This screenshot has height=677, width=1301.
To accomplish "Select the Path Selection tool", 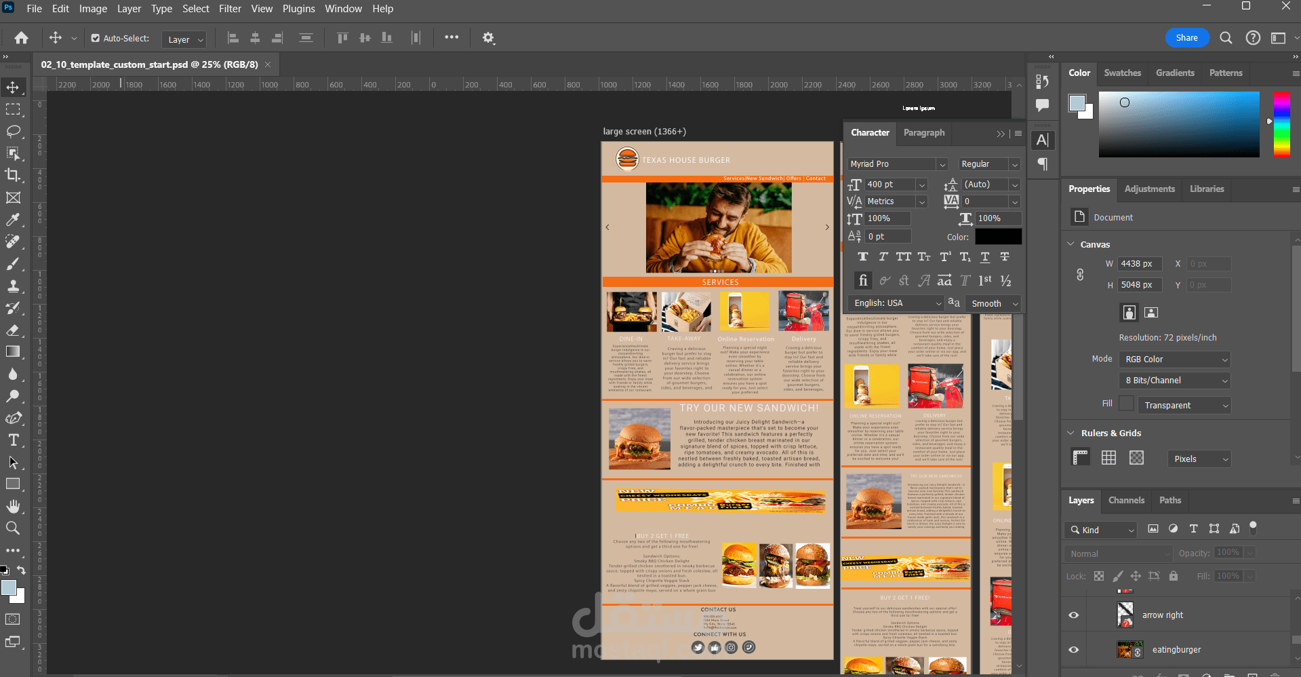I will [13, 462].
